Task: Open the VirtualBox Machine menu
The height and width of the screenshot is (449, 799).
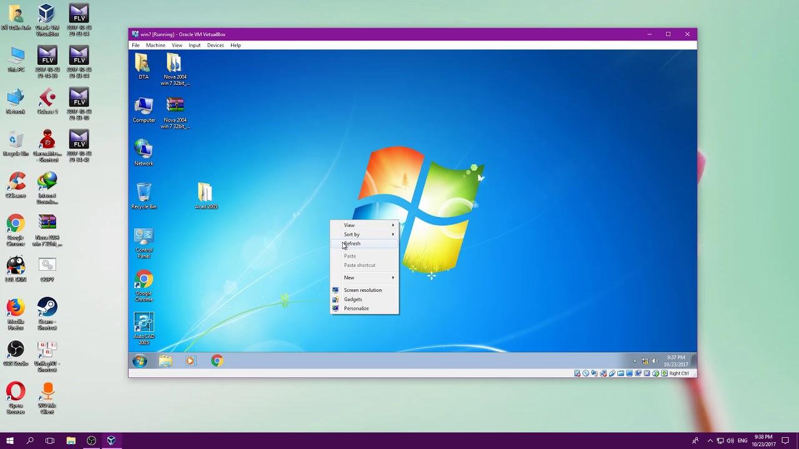Action: pyautogui.click(x=155, y=45)
